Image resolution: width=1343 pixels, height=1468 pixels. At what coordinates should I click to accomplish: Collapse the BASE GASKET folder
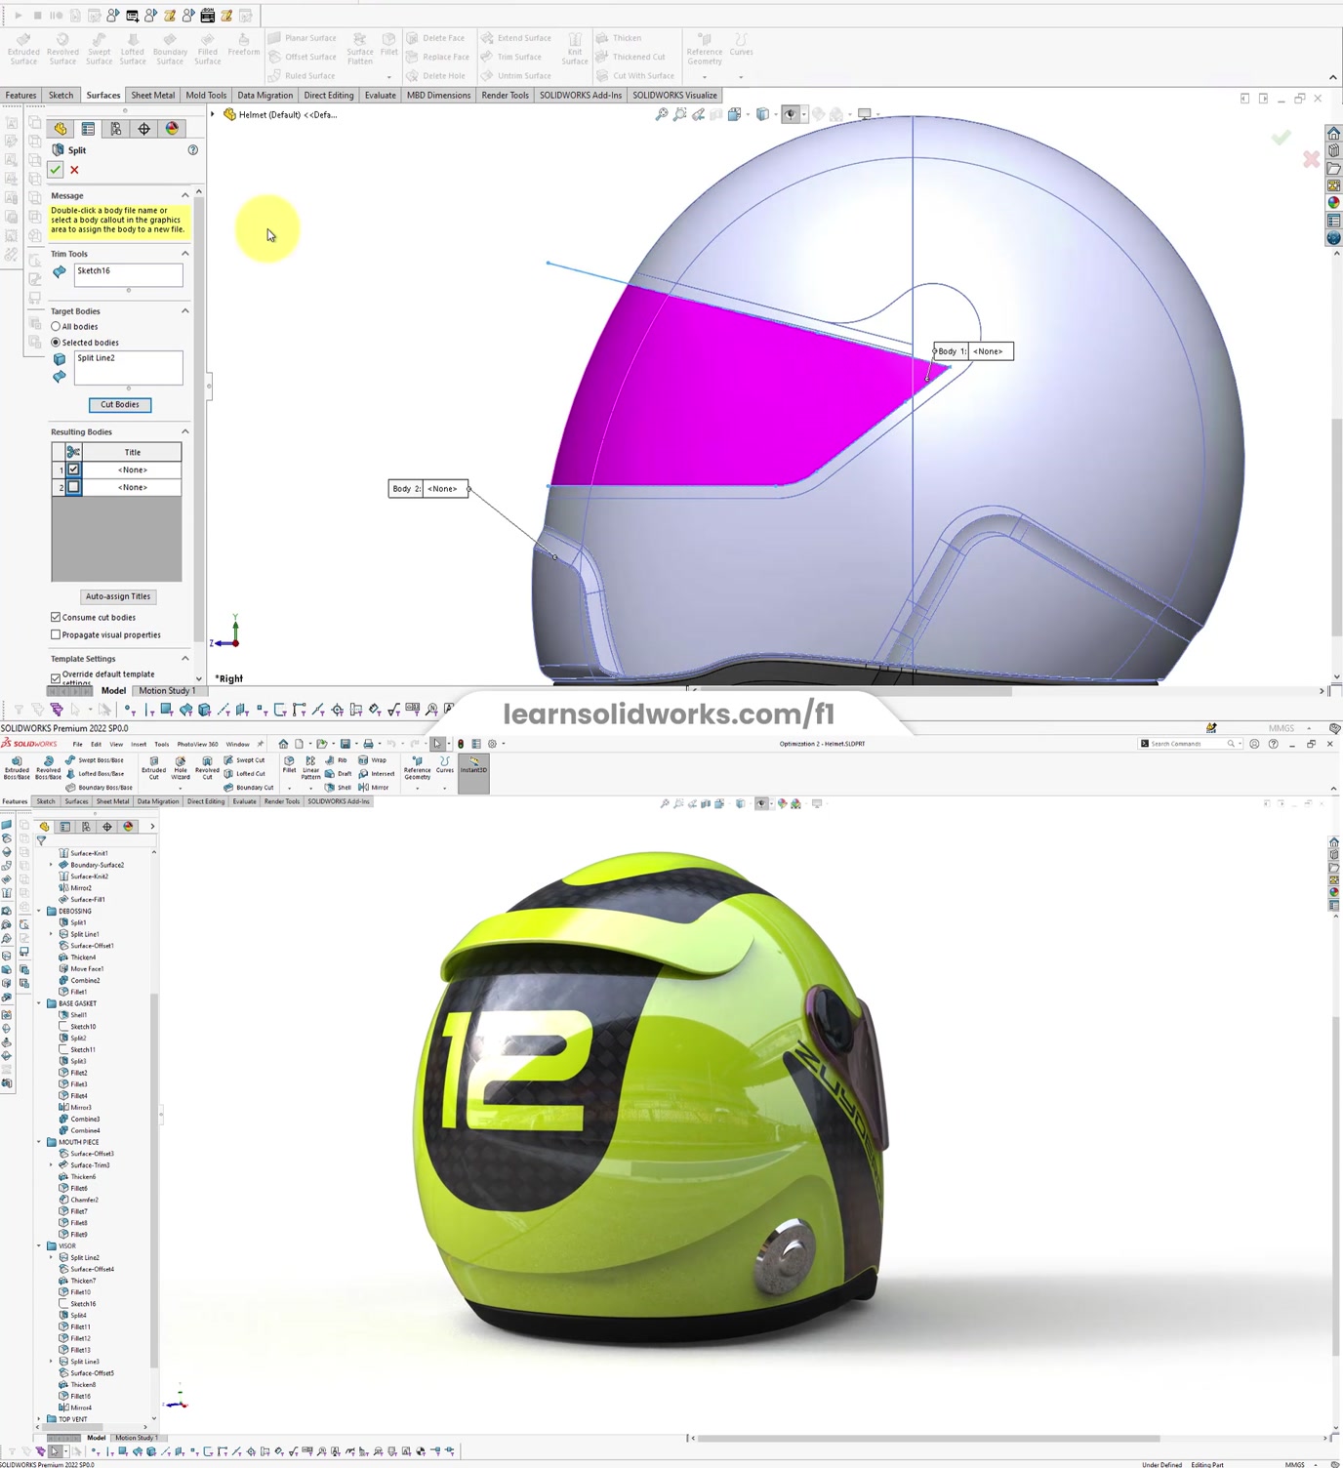coord(40,1003)
